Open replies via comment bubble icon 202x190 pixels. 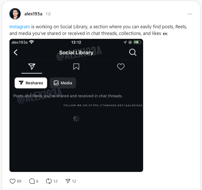(32, 181)
